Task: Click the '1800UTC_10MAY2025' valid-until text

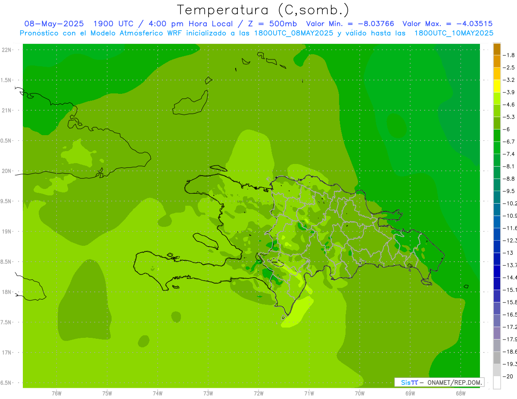Action: tap(454, 33)
